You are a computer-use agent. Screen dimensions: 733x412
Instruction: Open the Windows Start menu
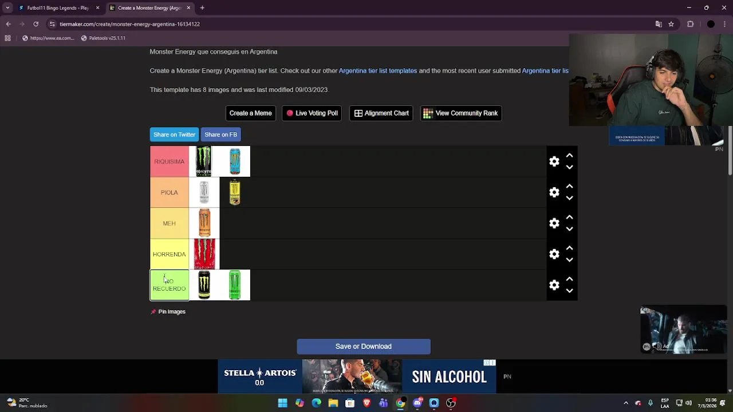[x=282, y=403]
